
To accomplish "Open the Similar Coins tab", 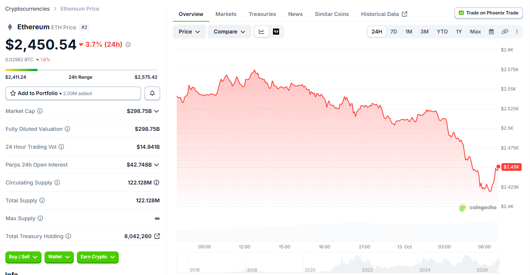I will 332,14.
